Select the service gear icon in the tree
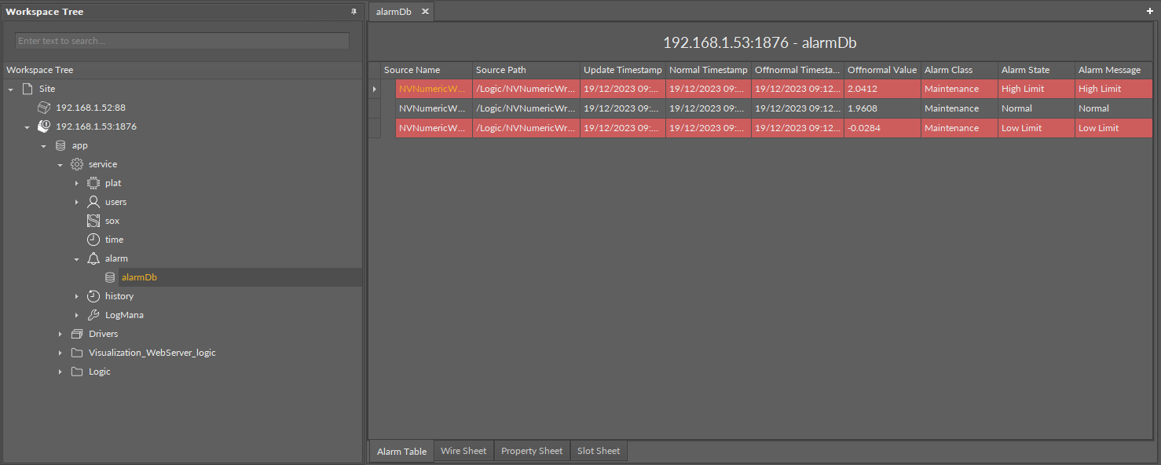This screenshot has height=465, width=1161. pos(77,163)
